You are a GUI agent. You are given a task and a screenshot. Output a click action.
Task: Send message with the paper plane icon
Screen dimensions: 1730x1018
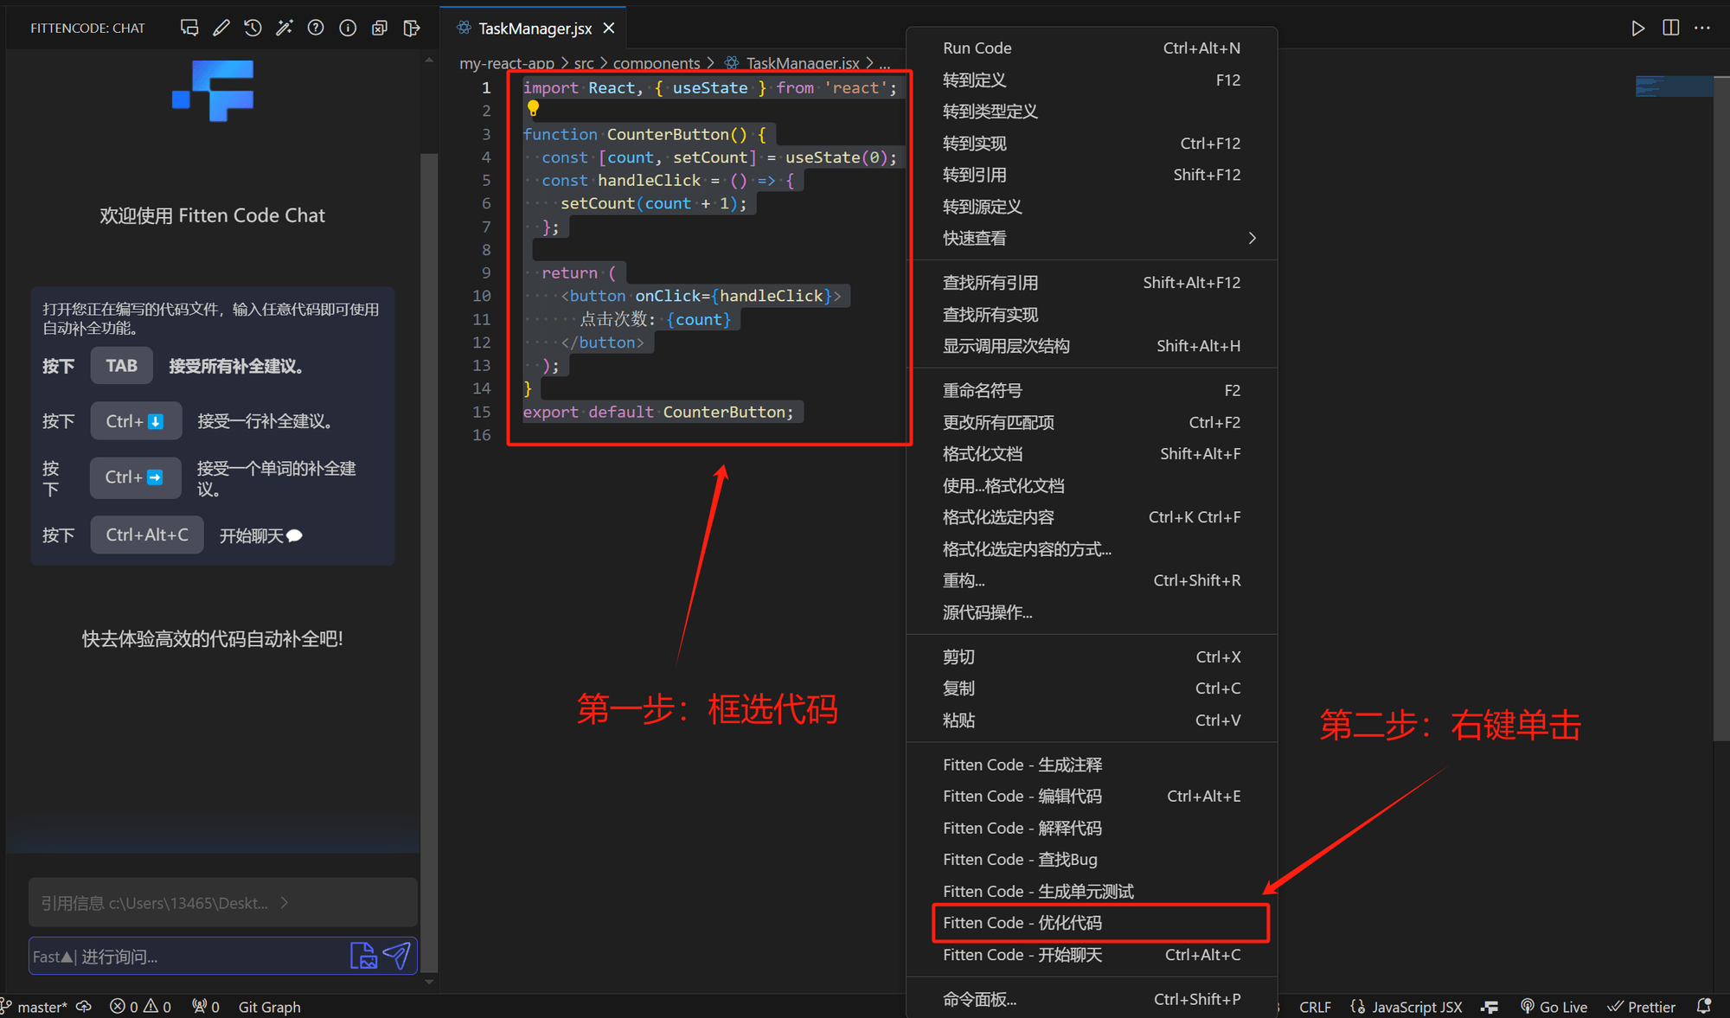click(397, 956)
